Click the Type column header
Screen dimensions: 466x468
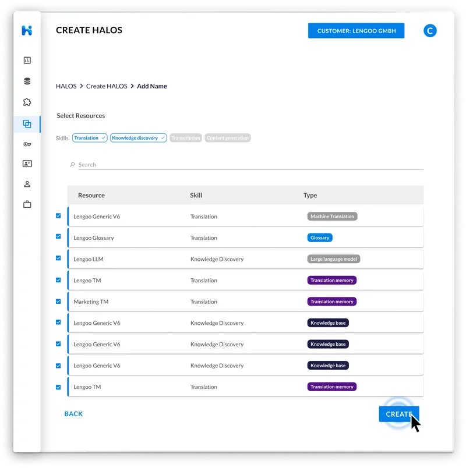coord(310,195)
